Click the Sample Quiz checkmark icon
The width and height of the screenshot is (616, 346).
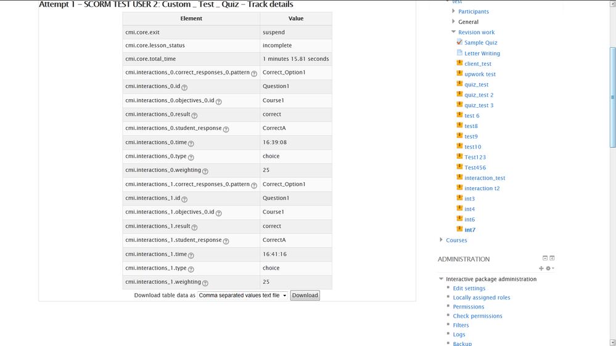pyautogui.click(x=459, y=42)
